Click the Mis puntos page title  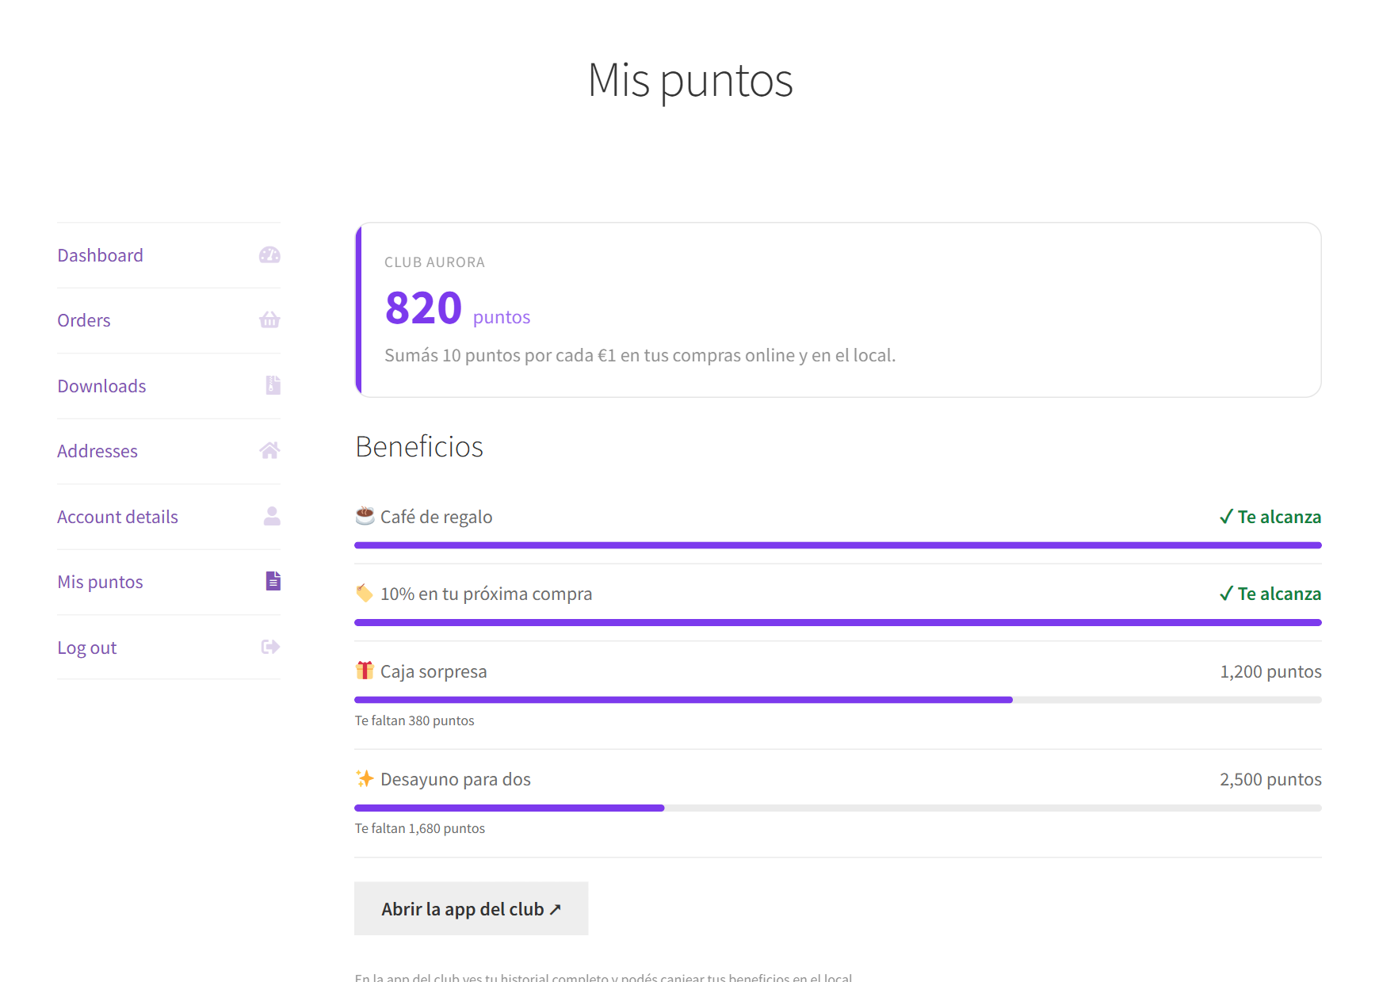[690, 81]
